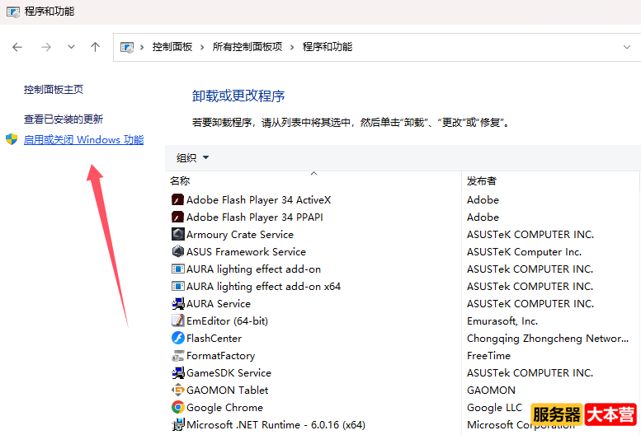The height and width of the screenshot is (435, 641).
Task: Click publisher ASUSTeK Computer Inc. for Framework Service
Action: point(524,252)
